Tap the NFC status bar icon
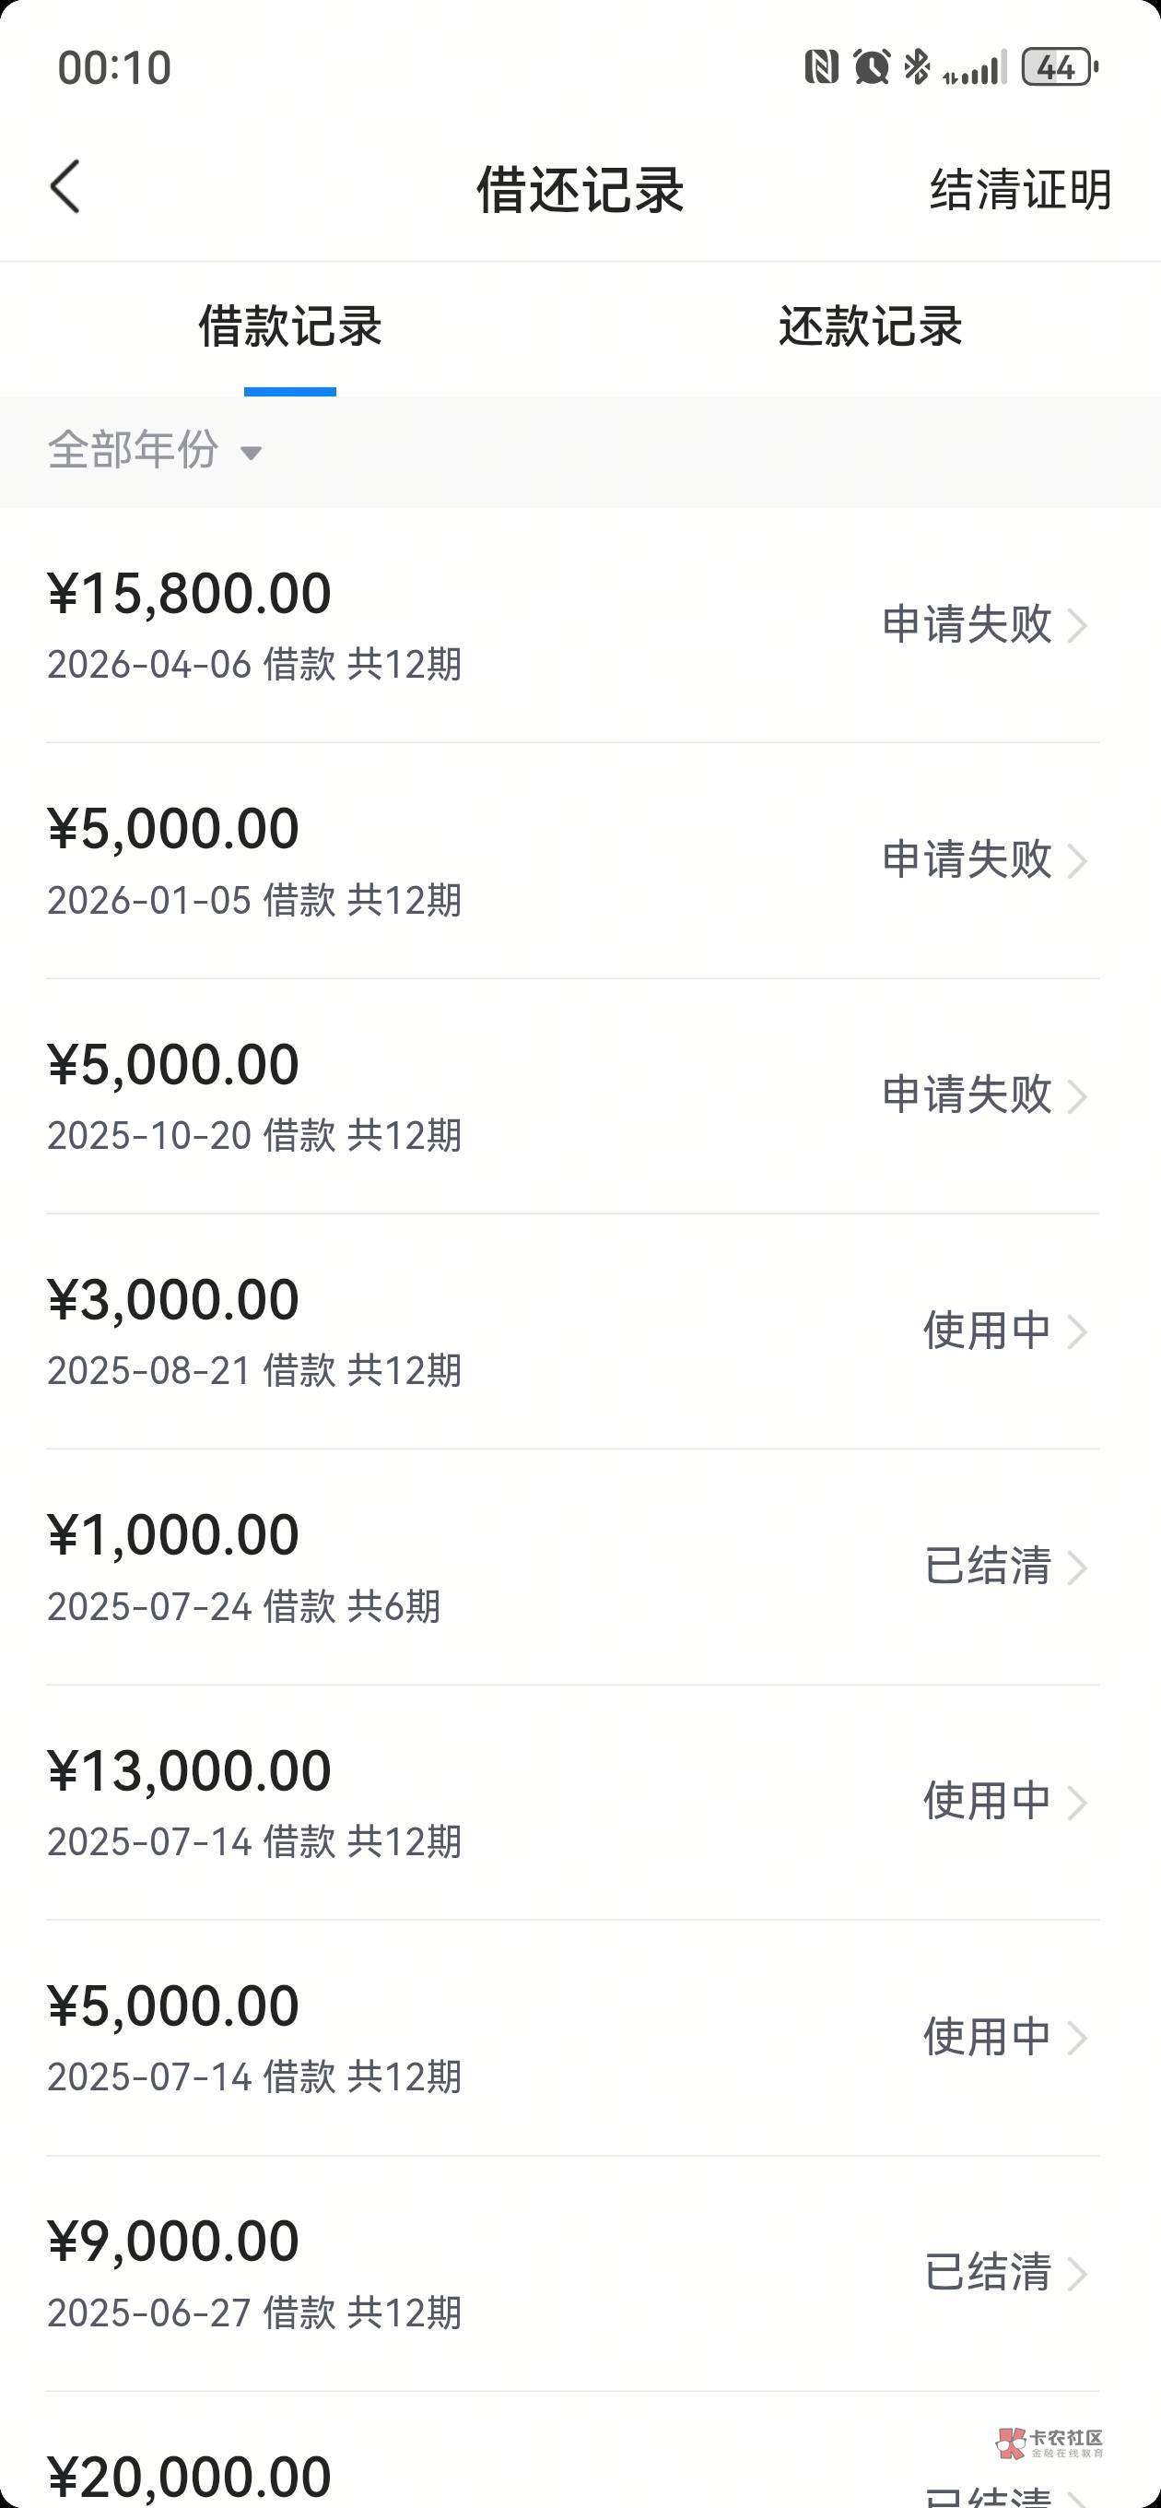 821,67
